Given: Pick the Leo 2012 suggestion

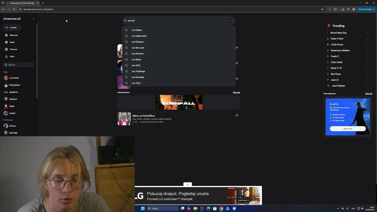Looking at the screenshot, I should 179,65.
